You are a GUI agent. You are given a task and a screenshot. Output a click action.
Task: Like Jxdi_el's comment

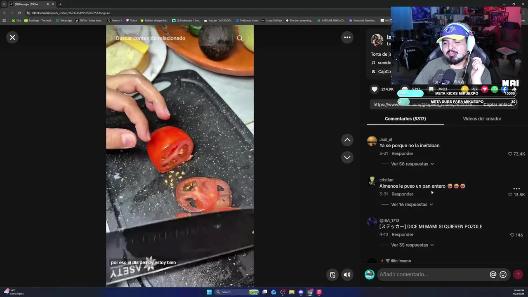(x=510, y=154)
